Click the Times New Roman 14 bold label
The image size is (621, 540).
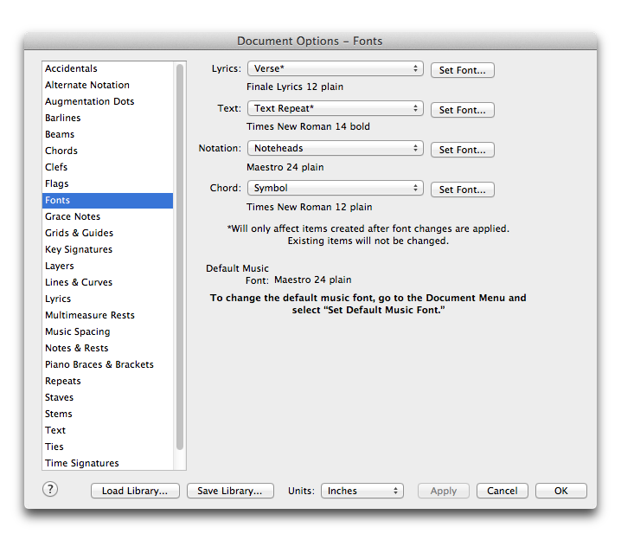coord(308,127)
